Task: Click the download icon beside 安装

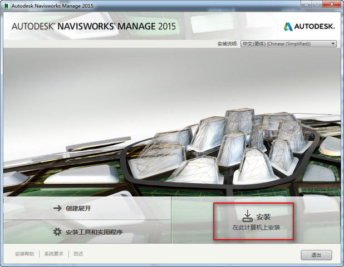Action: point(248,216)
